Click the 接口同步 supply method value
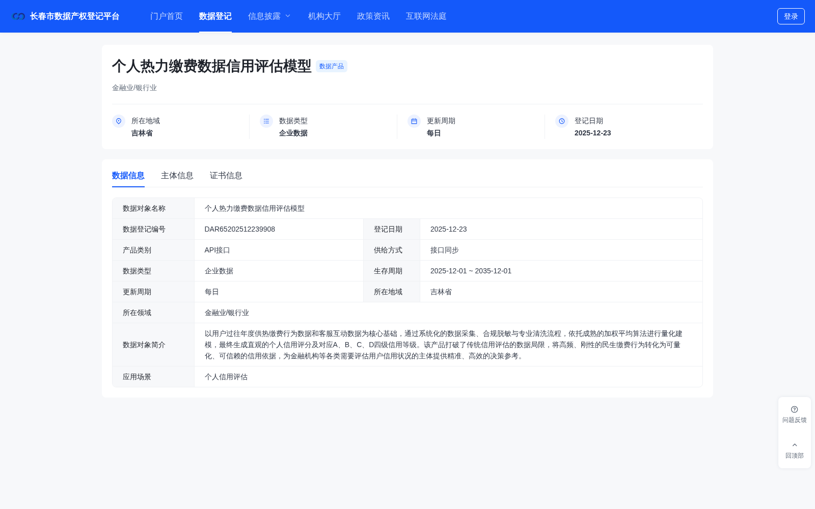Viewport: 815px width, 509px height. (x=445, y=250)
